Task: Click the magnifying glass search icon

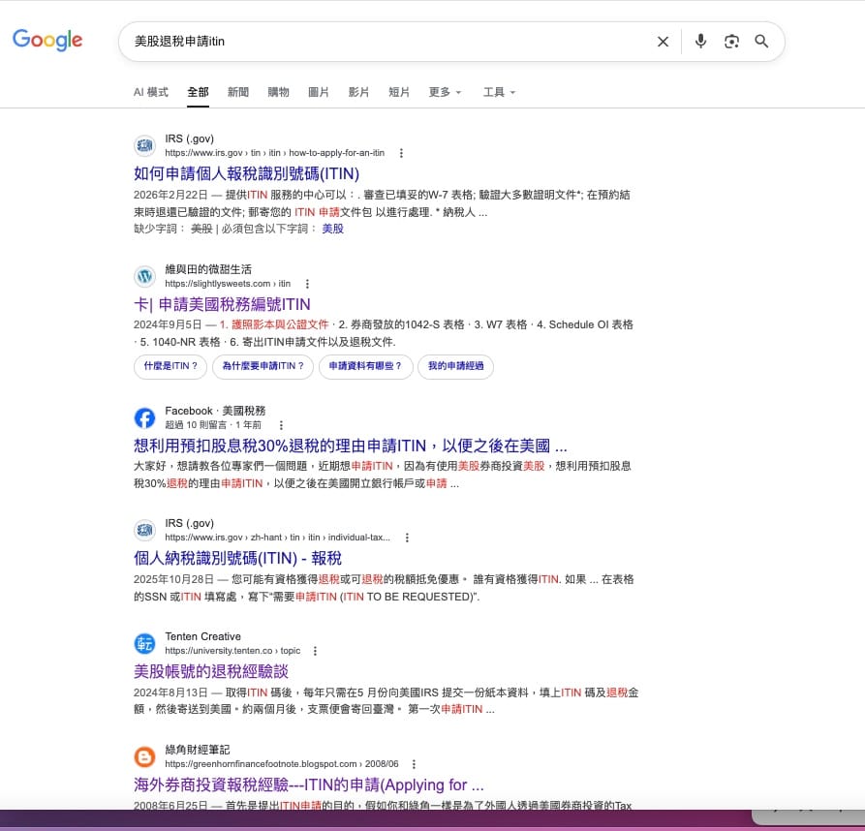Action: pyautogui.click(x=761, y=42)
